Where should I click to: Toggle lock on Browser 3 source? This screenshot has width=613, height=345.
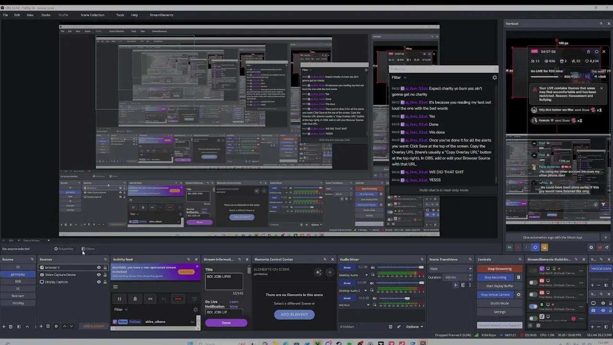(105, 267)
